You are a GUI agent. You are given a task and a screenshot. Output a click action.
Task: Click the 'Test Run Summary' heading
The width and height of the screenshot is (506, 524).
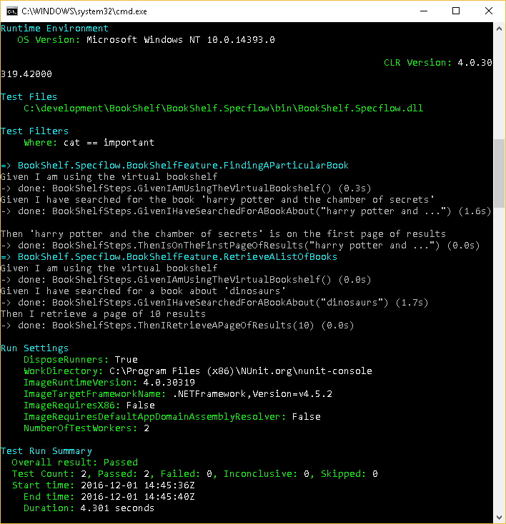(46, 451)
